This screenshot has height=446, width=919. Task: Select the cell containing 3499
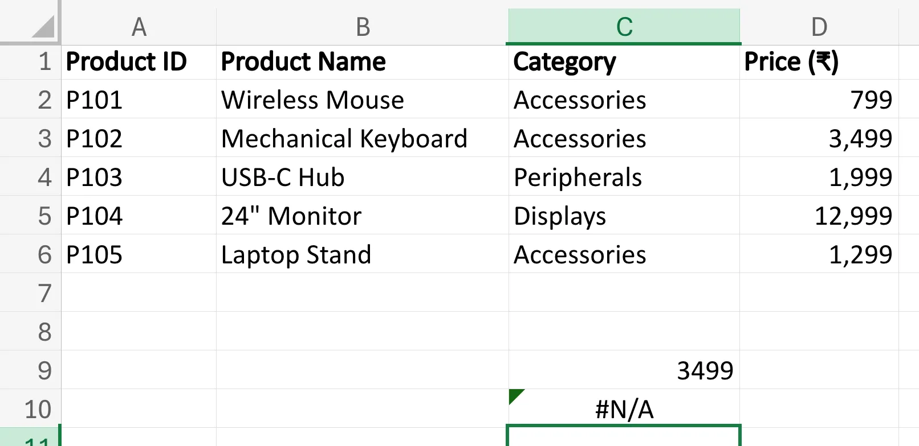624,370
